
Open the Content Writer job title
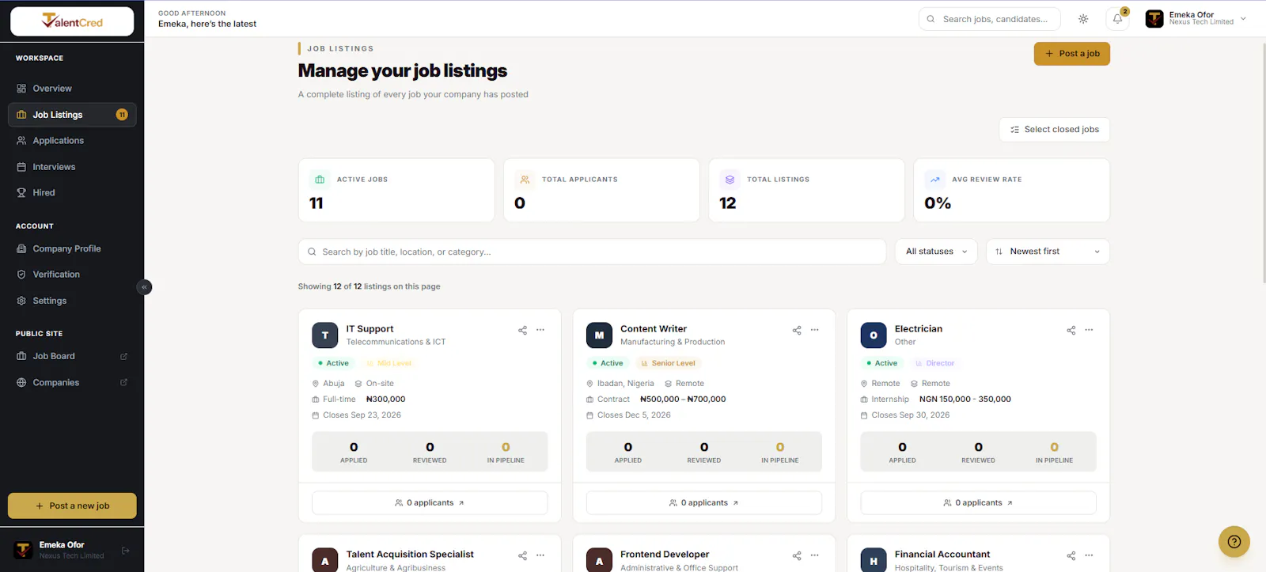[x=654, y=329]
